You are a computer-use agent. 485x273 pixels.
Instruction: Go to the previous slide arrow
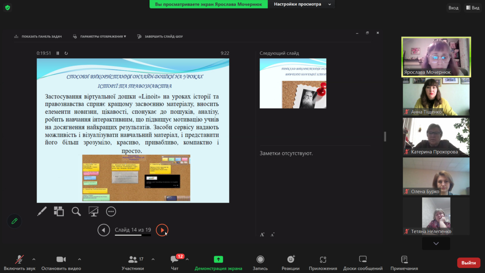[x=104, y=230]
